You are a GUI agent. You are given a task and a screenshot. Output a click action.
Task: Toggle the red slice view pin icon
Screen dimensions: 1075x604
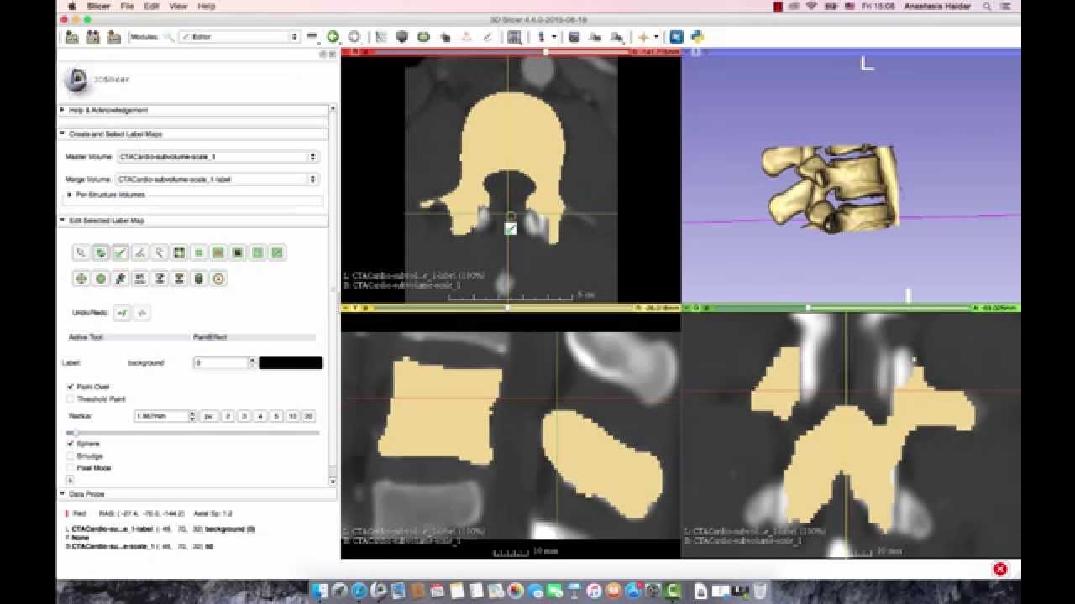point(346,52)
